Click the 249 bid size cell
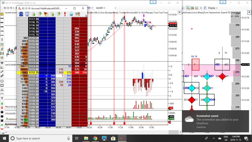252x142 pixels. (52, 76)
